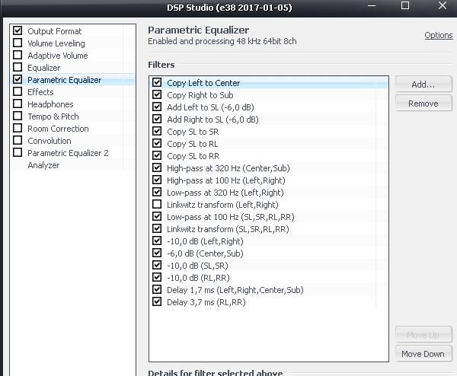Toggle the Delay 3,7 ms (RL,RR) checkbox
The height and width of the screenshot is (376, 457).
[157, 302]
